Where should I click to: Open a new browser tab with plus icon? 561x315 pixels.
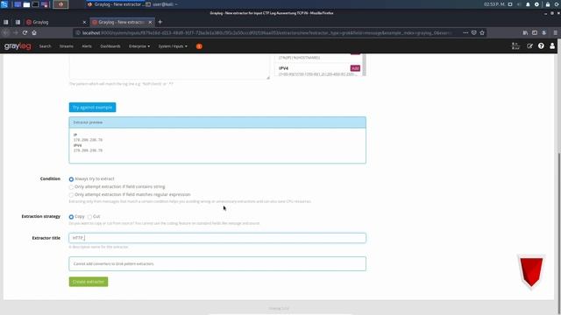(x=160, y=22)
